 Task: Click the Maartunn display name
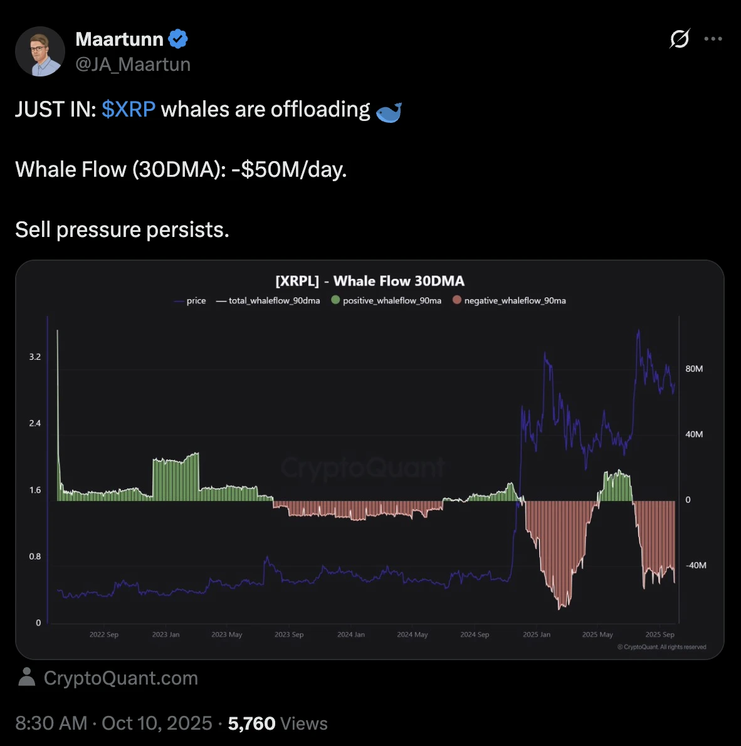click(x=119, y=39)
